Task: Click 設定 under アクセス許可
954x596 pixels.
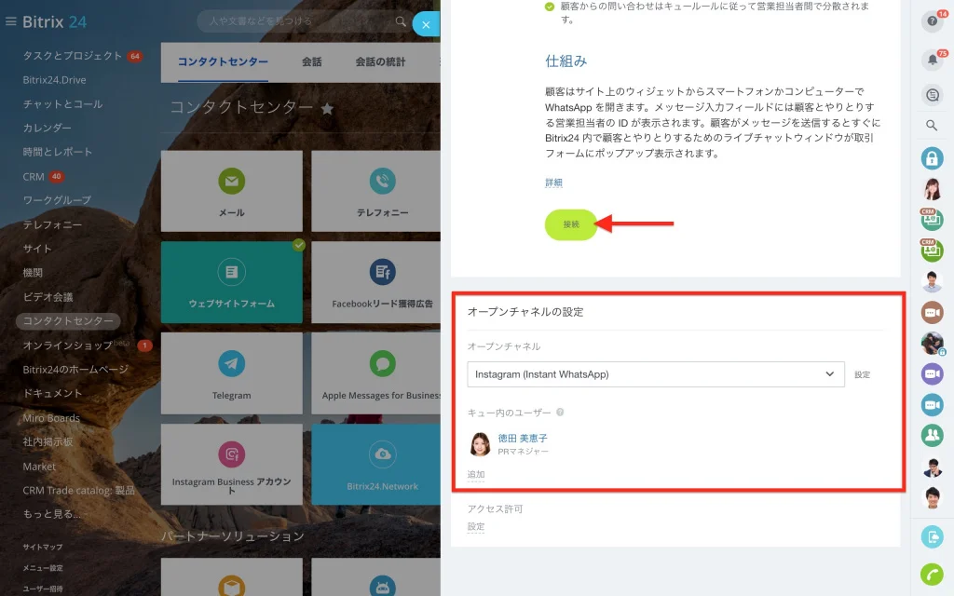Action: (476, 527)
